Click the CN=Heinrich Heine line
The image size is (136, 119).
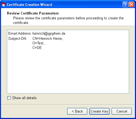[x=48, y=39]
